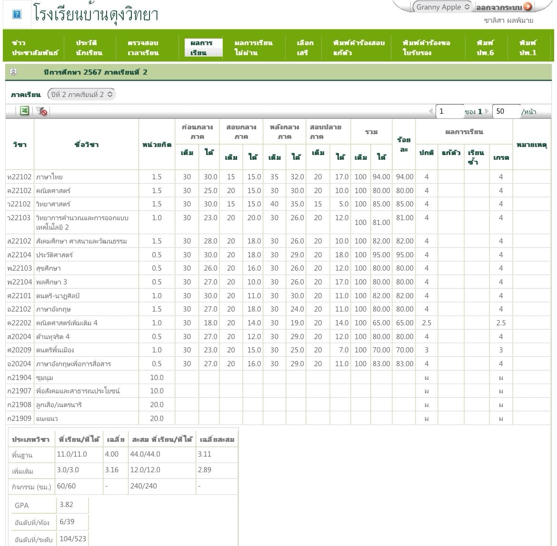Select เพื่อสังคมและสาธารณประโยชน์ activity row
The width and height of the screenshot is (557, 546).
click(278, 391)
